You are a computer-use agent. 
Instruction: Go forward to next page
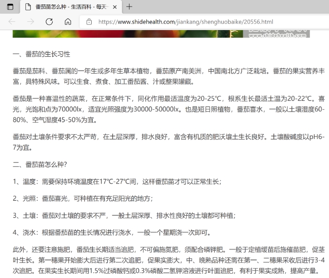[31, 22]
